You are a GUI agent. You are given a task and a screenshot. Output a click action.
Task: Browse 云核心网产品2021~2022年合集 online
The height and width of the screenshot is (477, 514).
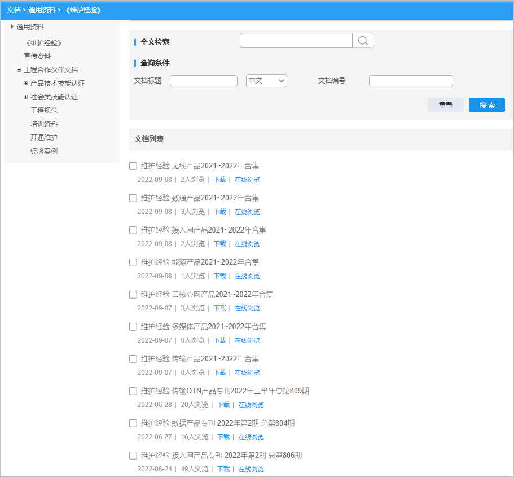247,308
